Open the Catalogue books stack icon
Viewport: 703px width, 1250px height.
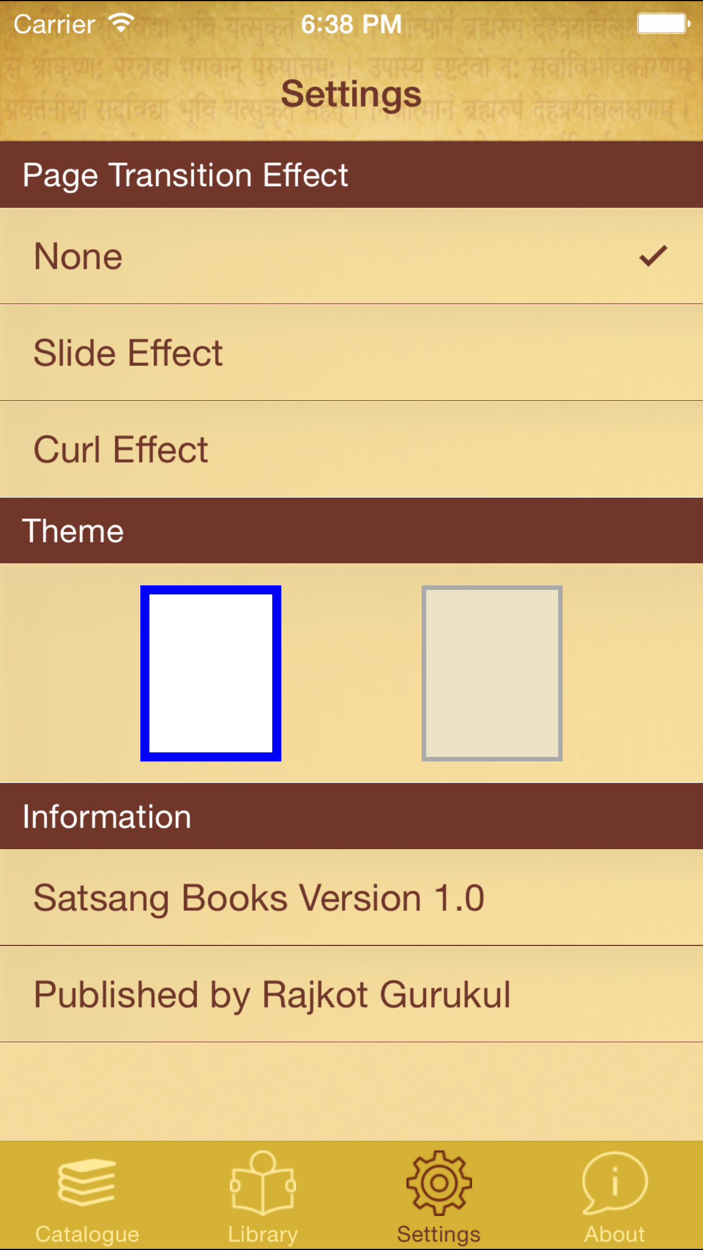tap(87, 1182)
